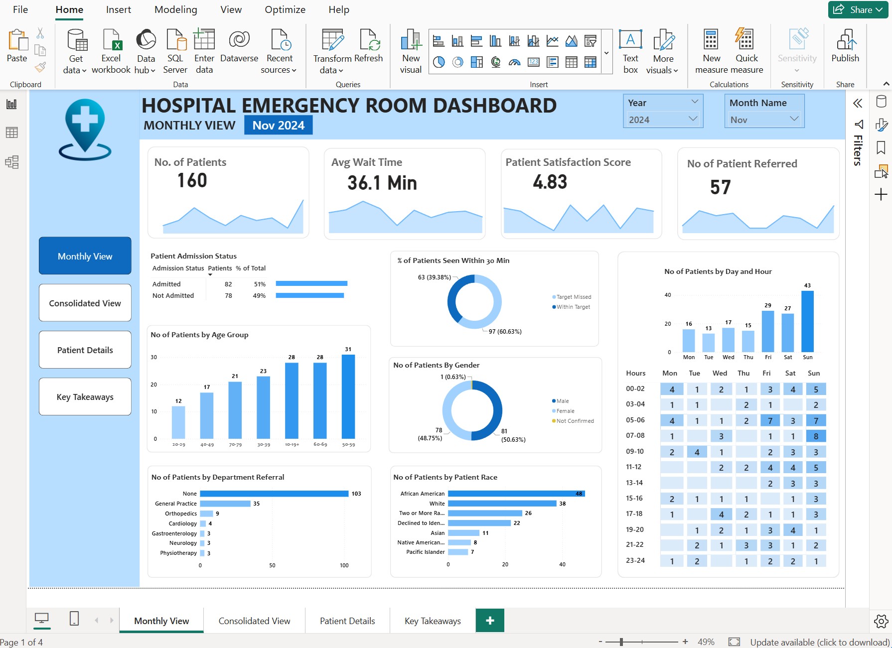This screenshot has width=892, height=648.
Task: Collapse the Filters pane
Action: (x=858, y=103)
